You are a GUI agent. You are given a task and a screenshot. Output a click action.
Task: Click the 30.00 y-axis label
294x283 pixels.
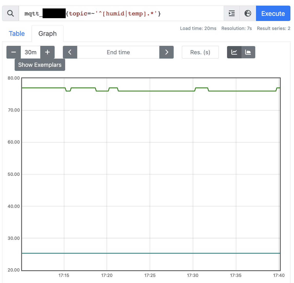click(x=14, y=238)
